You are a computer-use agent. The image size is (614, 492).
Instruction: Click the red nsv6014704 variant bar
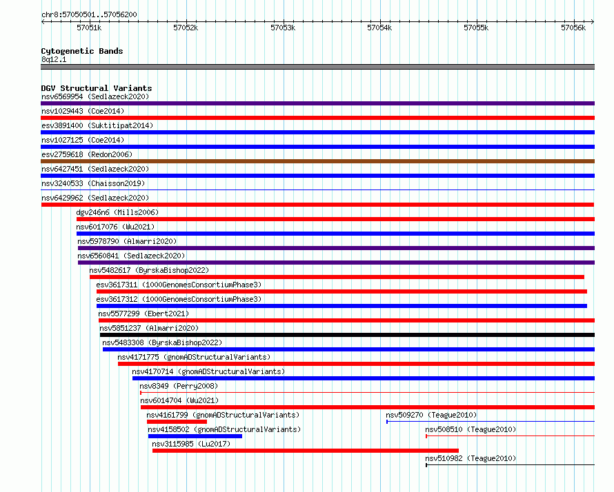point(368,407)
